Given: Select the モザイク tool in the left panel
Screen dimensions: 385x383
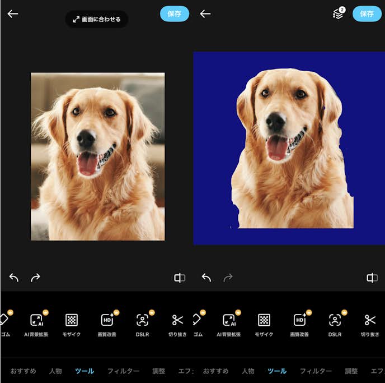Looking at the screenshot, I should pyautogui.click(x=72, y=325).
